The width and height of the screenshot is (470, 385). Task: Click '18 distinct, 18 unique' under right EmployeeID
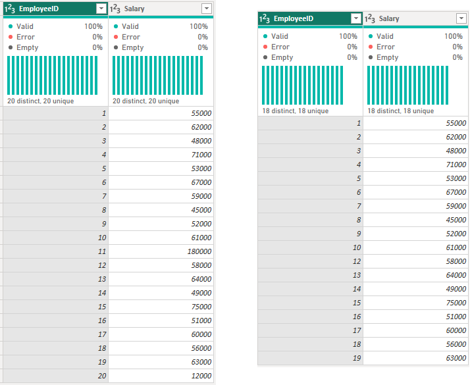point(296,111)
